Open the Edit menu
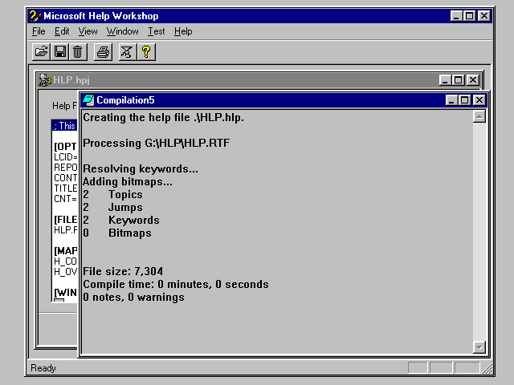The width and height of the screenshot is (514, 385). coord(62,31)
